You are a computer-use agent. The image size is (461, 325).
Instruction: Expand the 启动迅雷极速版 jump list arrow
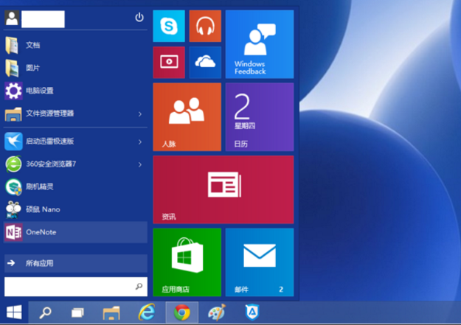click(x=140, y=141)
